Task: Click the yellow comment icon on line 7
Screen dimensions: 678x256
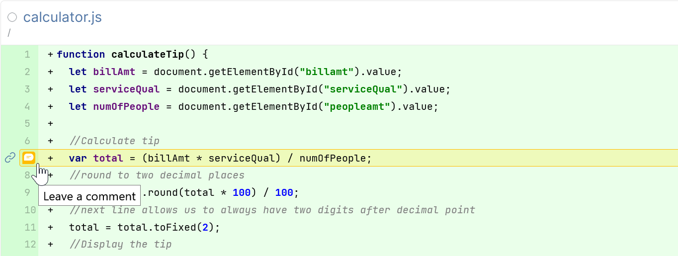Action: coord(29,158)
